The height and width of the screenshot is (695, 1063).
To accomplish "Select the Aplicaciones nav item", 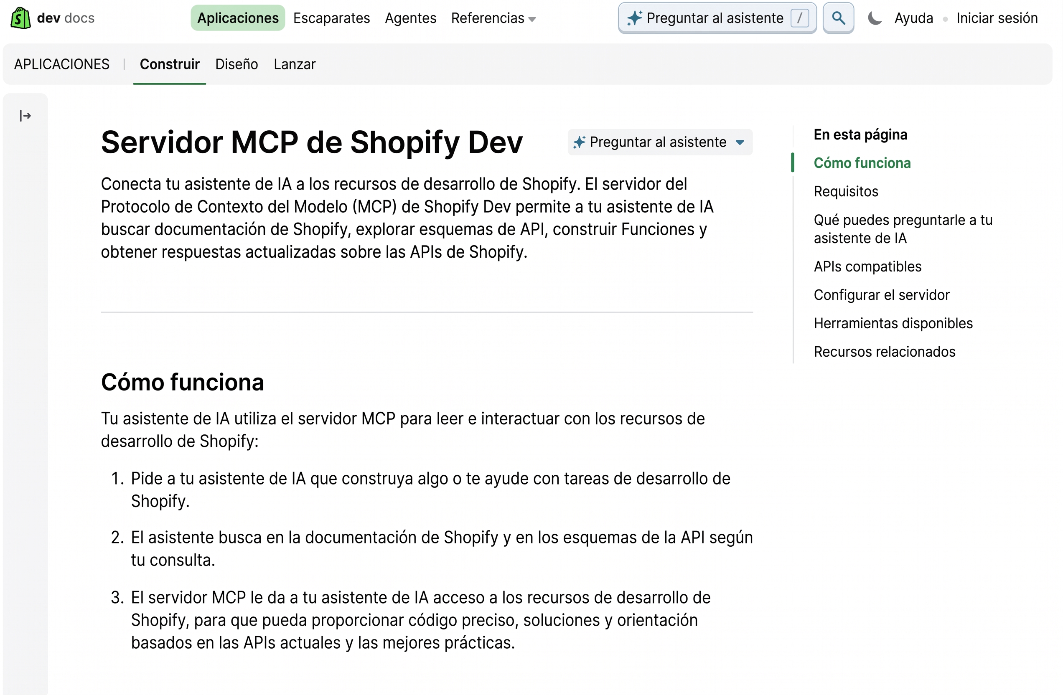I will click(238, 18).
